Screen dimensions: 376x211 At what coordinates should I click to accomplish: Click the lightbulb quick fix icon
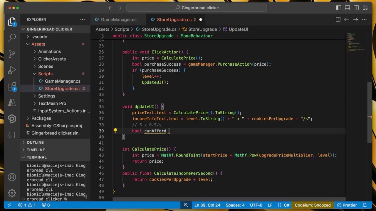coord(115,131)
